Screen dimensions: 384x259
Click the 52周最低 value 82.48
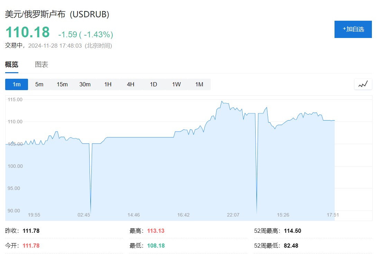point(291,246)
